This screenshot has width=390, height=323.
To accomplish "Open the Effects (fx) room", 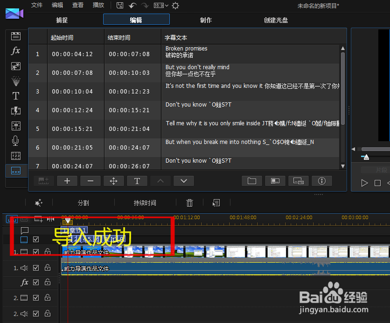I will pyautogui.click(x=16, y=51).
